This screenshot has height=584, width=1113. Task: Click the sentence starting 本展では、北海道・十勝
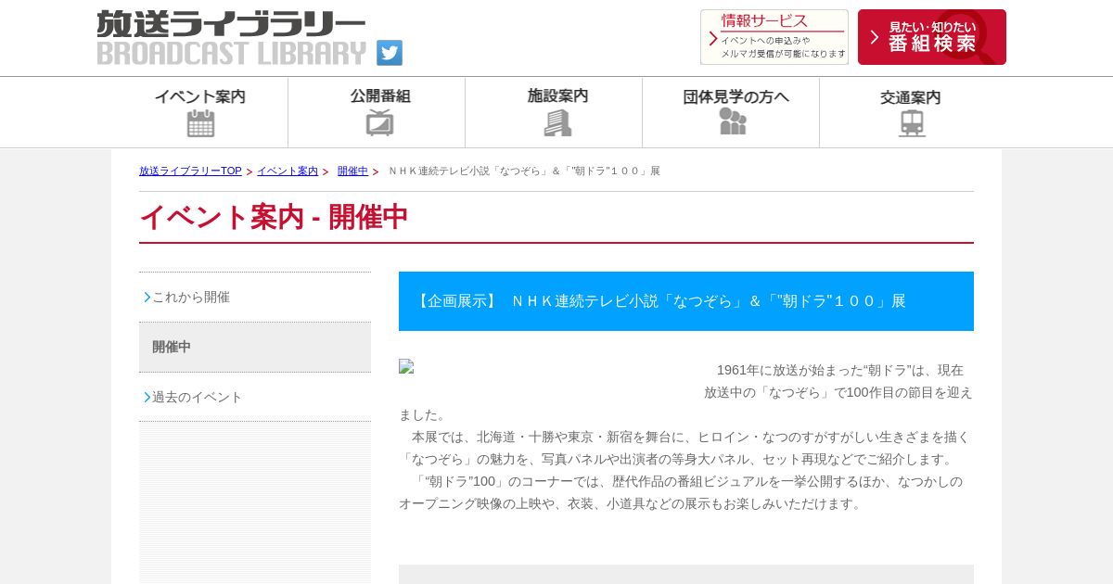coord(684,448)
